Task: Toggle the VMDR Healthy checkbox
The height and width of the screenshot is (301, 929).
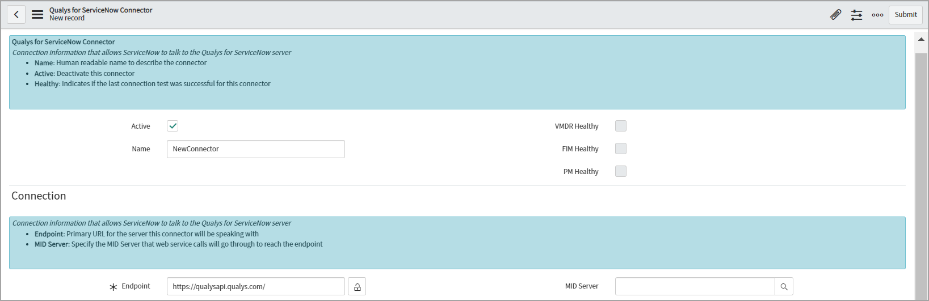Action: [x=621, y=126]
